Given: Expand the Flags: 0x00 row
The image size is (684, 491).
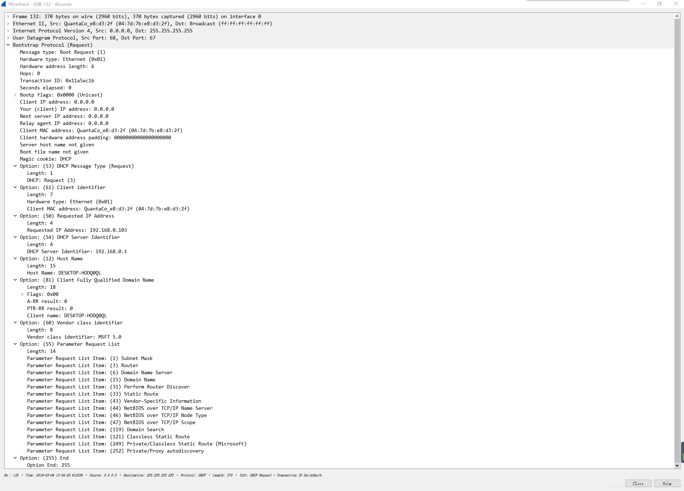Looking at the screenshot, I should coord(22,294).
